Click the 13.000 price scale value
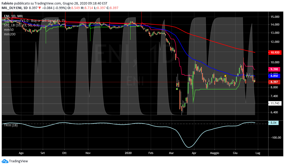285x166 pixels. pyautogui.click(x=275, y=33)
